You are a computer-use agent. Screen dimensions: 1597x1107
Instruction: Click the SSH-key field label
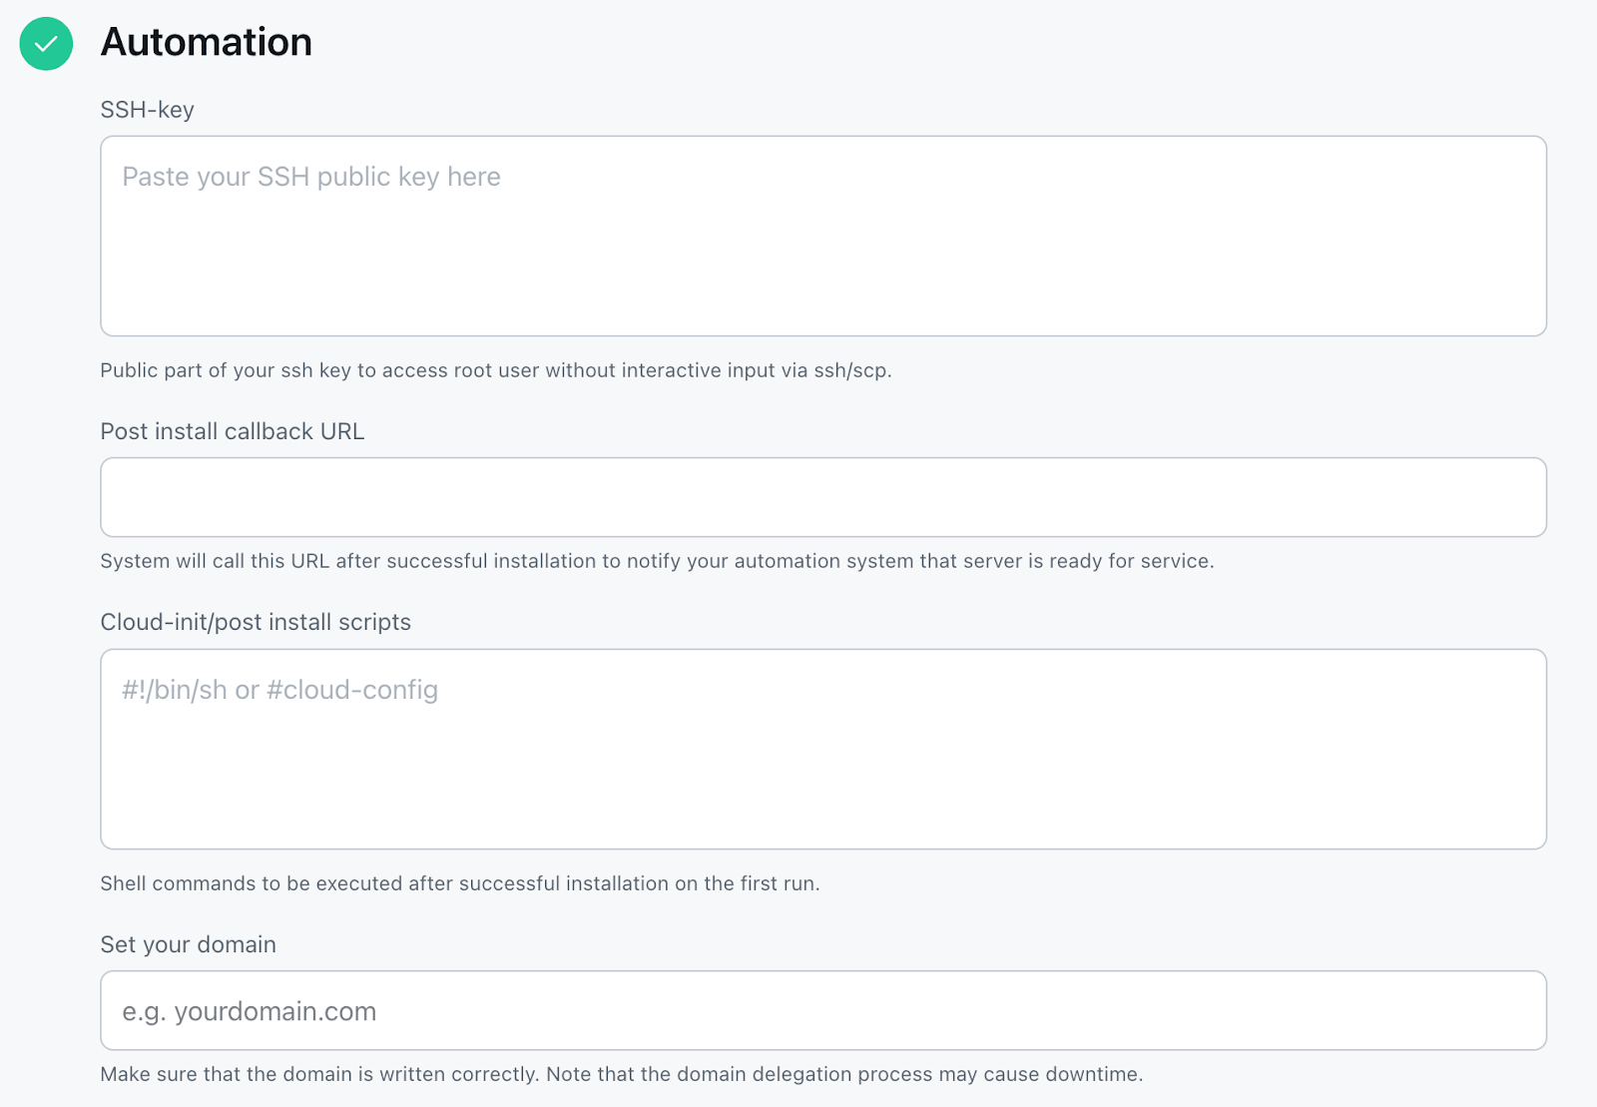147,110
